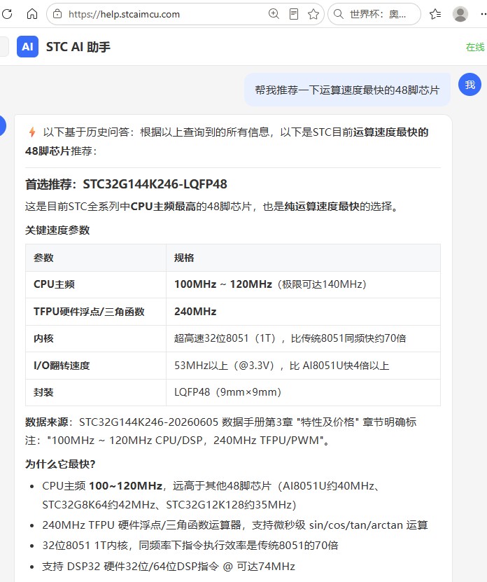Screen dimensions: 487x582
Task: Click the 超高速32位8051（1T） cell
Action: tap(303, 338)
